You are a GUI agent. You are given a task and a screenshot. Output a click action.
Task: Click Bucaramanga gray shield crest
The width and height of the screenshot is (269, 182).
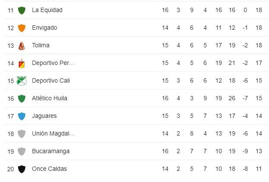(x=22, y=151)
